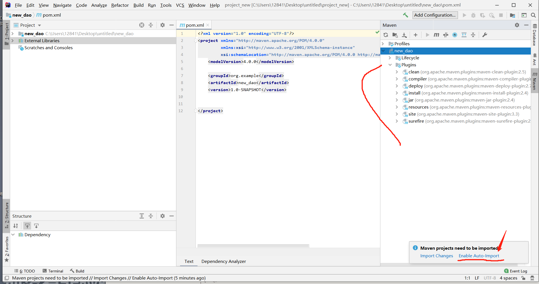Hide the Maven tool window
This screenshot has width=539, height=284.
(x=526, y=25)
